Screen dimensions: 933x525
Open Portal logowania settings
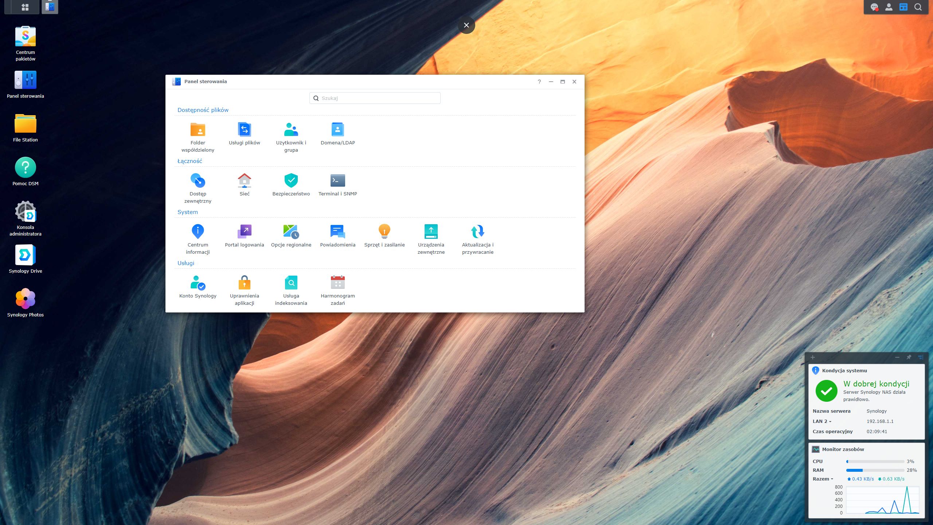(x=245, y=236)
